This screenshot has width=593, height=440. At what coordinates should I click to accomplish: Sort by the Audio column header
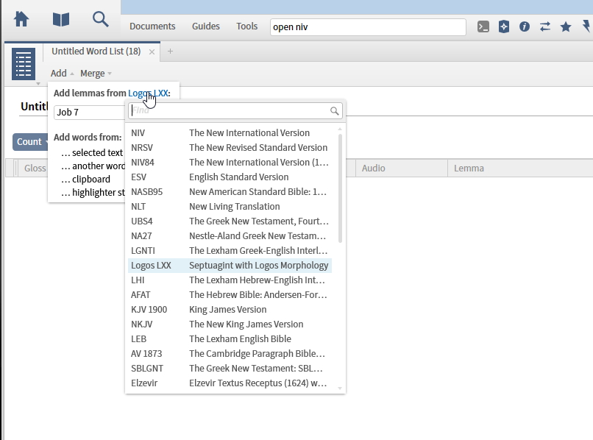[402, 168]
